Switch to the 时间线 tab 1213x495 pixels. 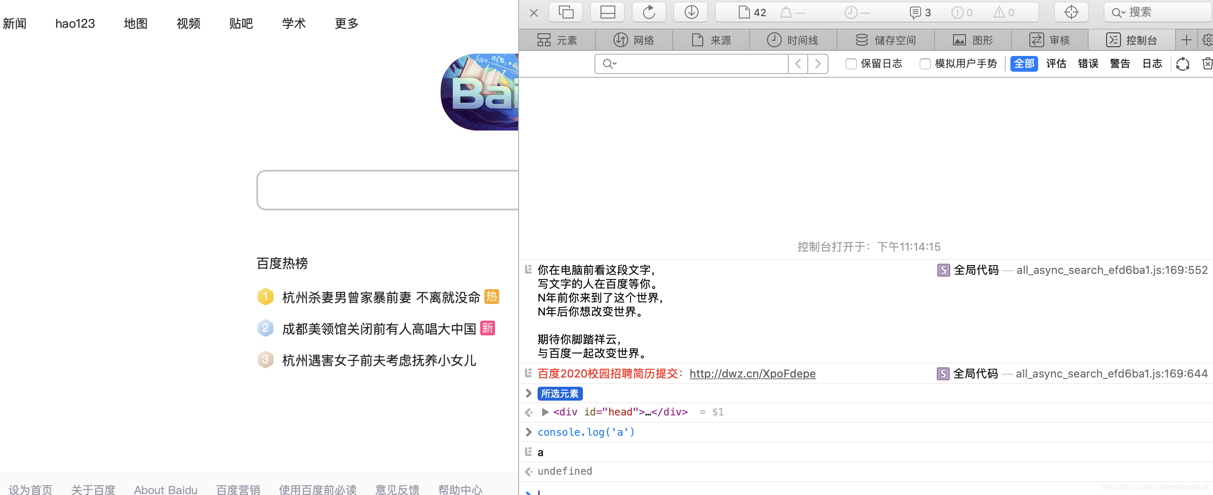tap(792, 40)
